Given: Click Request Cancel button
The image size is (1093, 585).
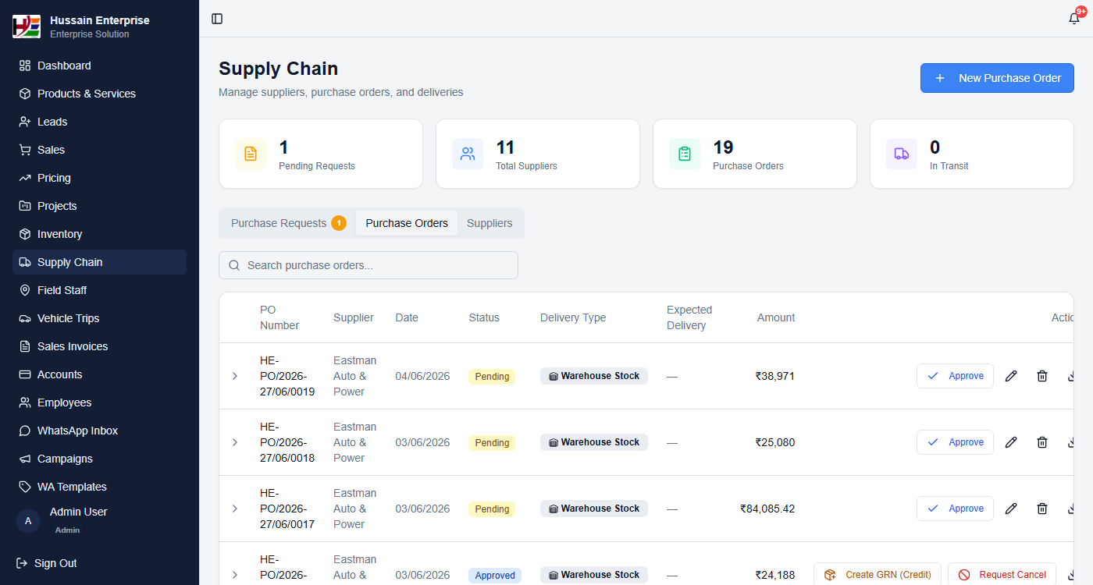Looking at the screenshot, I should [1002, 575].
